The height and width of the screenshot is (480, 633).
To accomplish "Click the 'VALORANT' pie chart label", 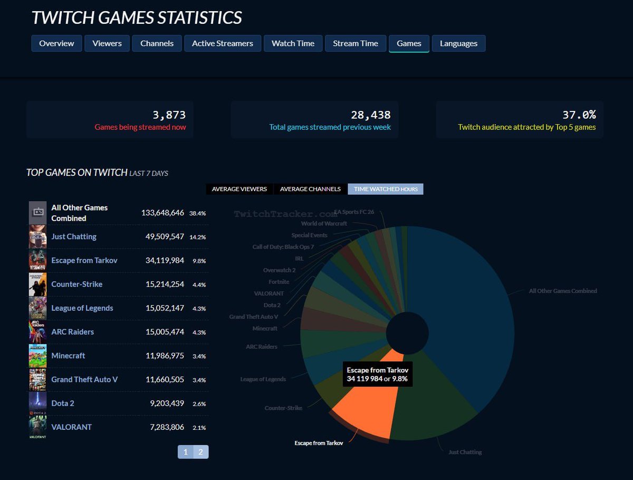I will [269, 294].
